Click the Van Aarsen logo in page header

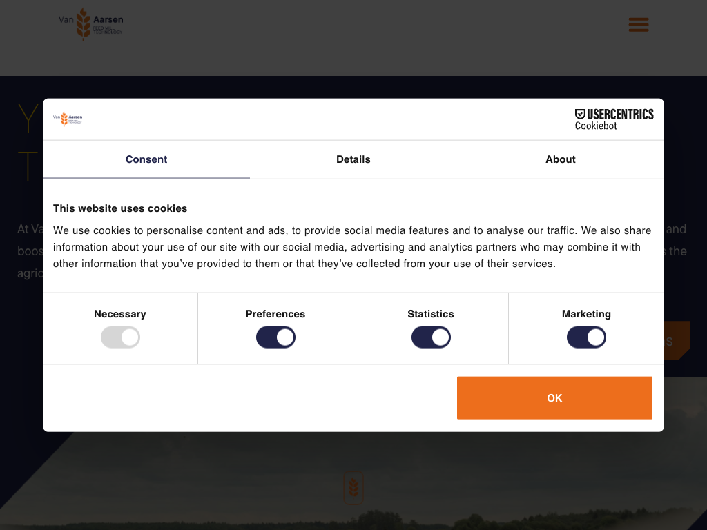tap(90, 24)
